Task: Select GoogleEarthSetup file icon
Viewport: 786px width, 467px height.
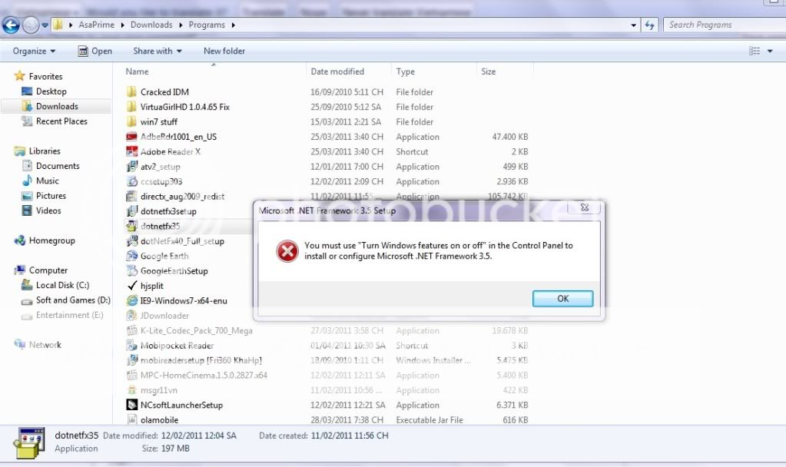Action: click(x=131, y=270)
